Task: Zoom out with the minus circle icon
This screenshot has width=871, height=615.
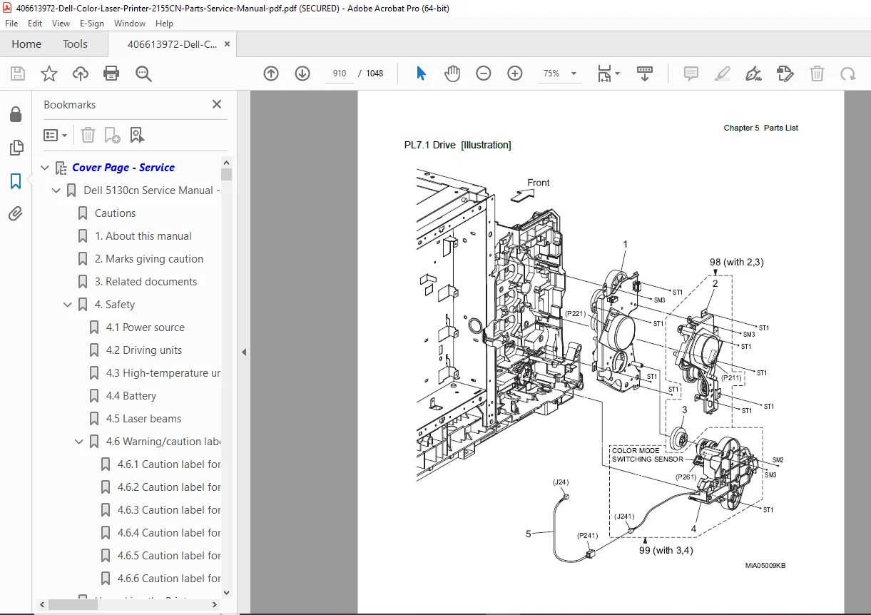Action: coord(484,73)
